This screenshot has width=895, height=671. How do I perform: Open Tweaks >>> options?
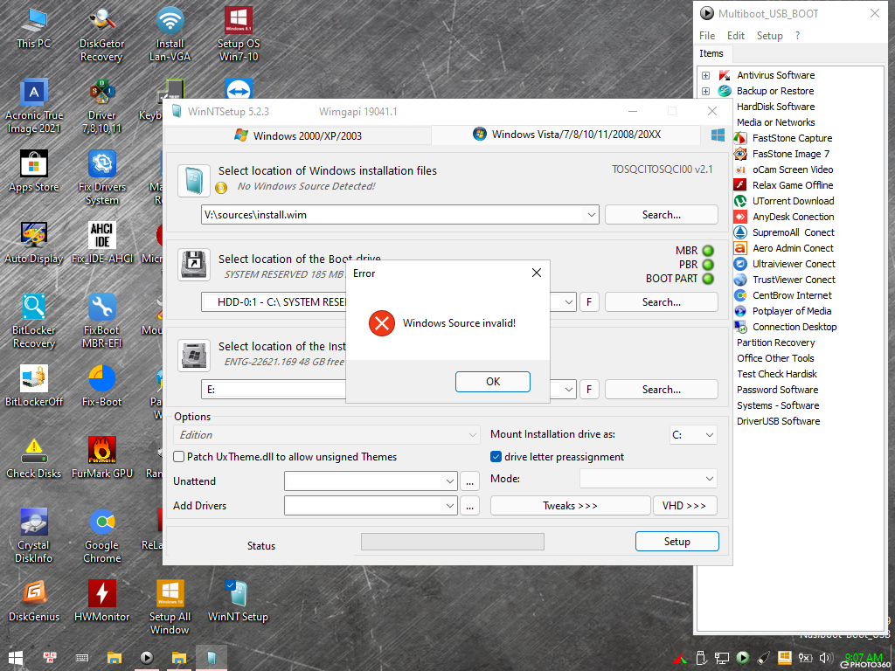(x=570, y=506)
